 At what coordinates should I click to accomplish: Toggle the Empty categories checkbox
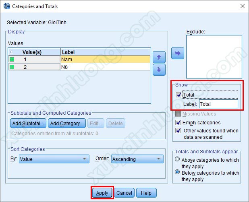(x=178, y=122)
